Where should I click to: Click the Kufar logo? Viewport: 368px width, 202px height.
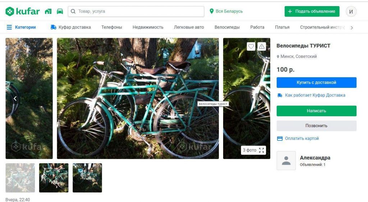(x=22, y=11)
